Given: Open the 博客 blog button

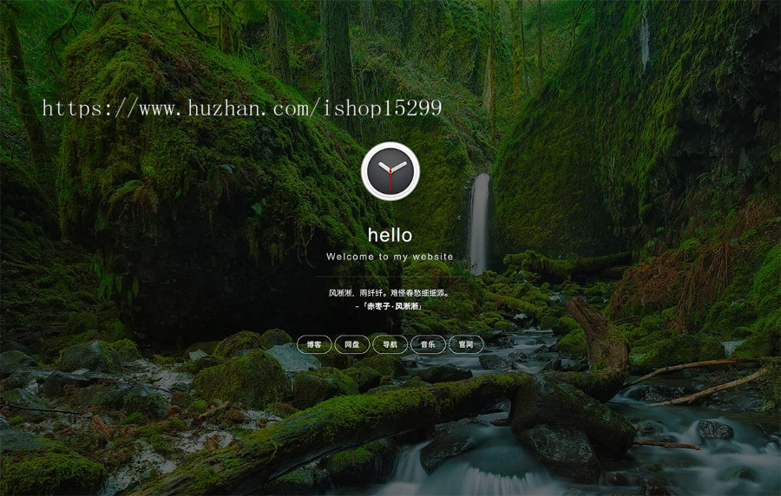Looking at the screenshot, I should coord(314,344).
